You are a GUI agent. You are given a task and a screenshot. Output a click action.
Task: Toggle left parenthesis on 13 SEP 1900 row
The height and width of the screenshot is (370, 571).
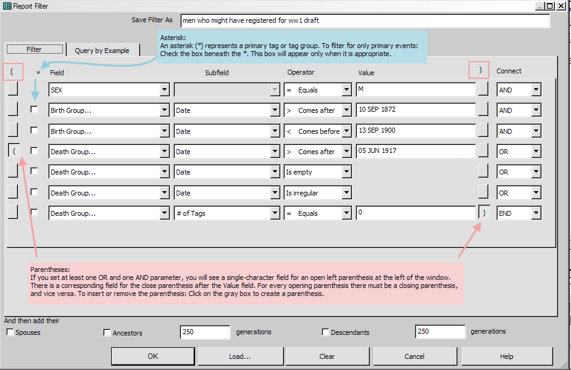click(x=13, y=130)
